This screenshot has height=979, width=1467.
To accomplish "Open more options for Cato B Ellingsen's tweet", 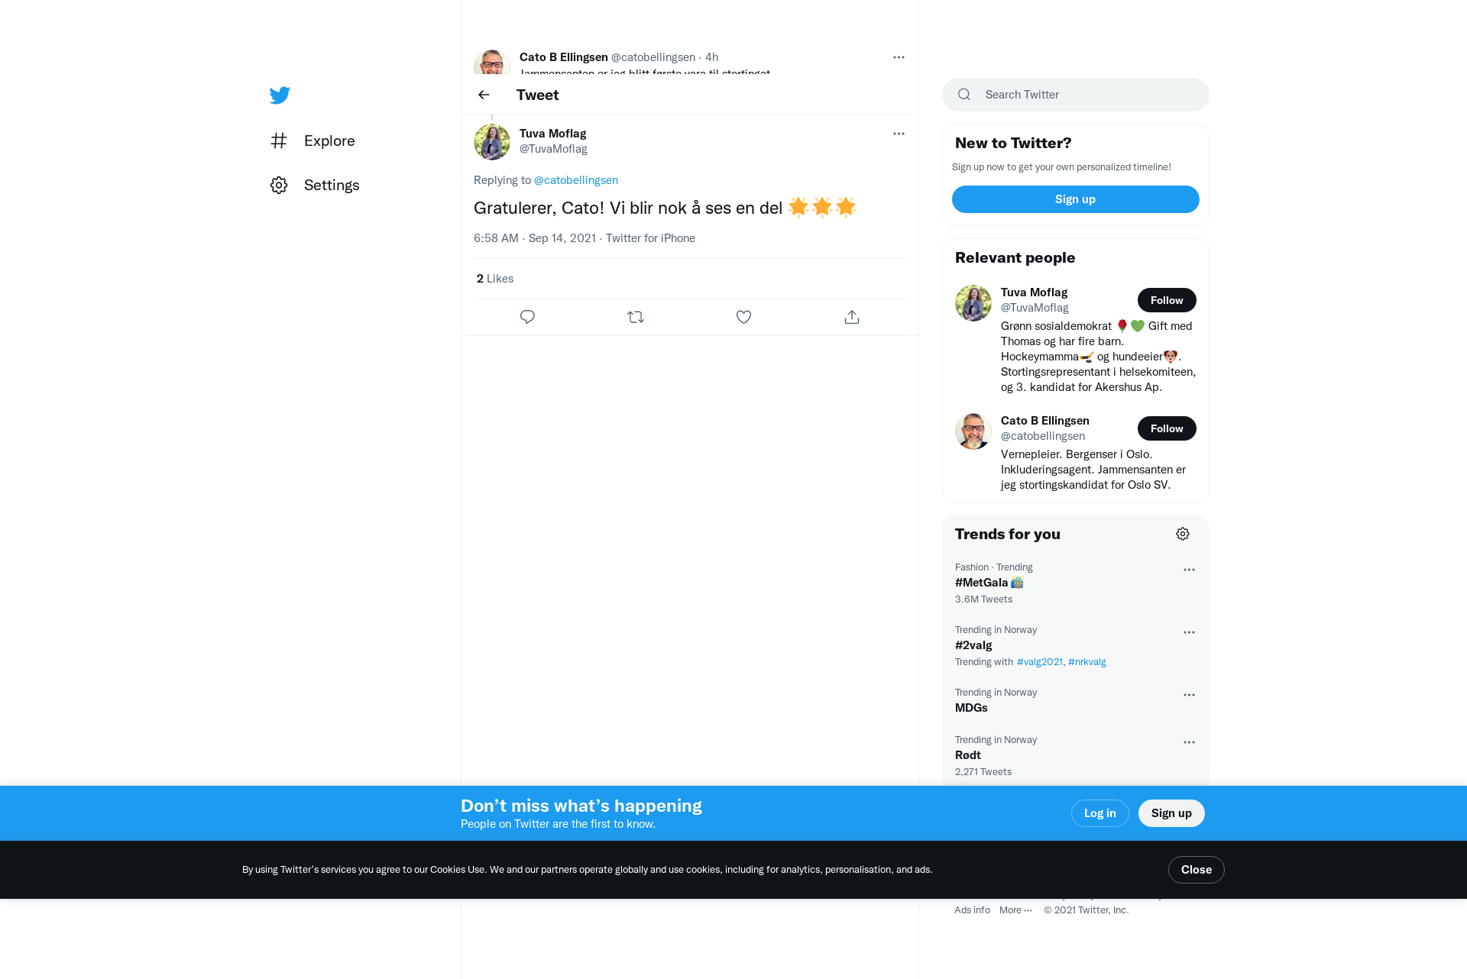I will pyautogui.click(x=899, y=57).
